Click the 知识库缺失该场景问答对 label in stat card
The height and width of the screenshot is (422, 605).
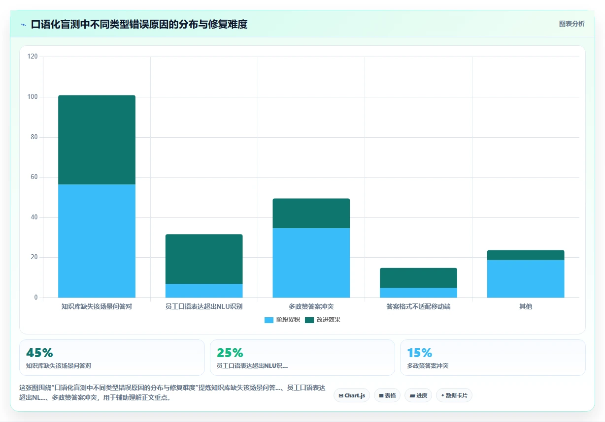[59, 366]
